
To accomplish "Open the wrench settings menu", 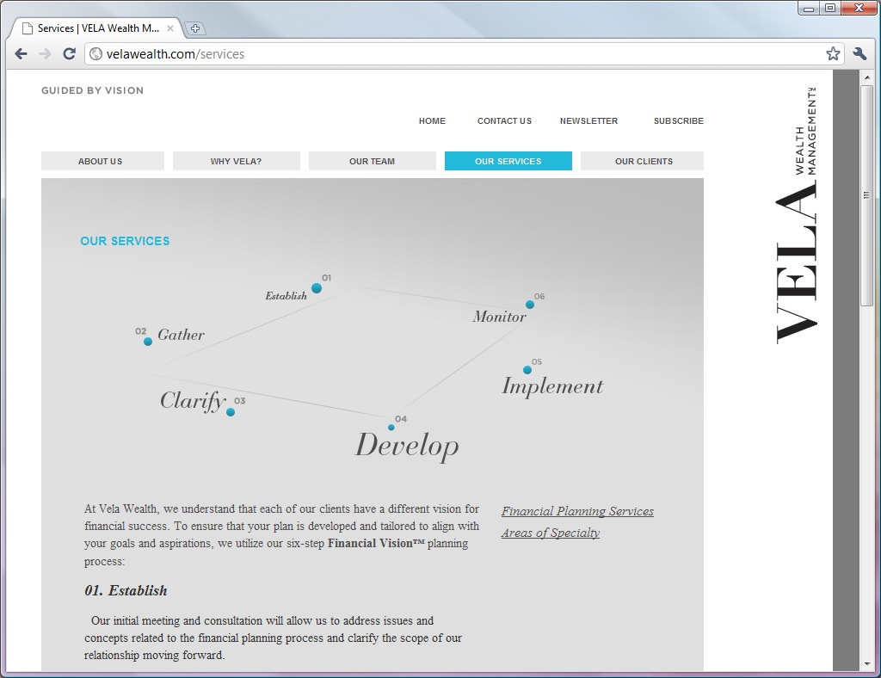I will tap(859, 54).
